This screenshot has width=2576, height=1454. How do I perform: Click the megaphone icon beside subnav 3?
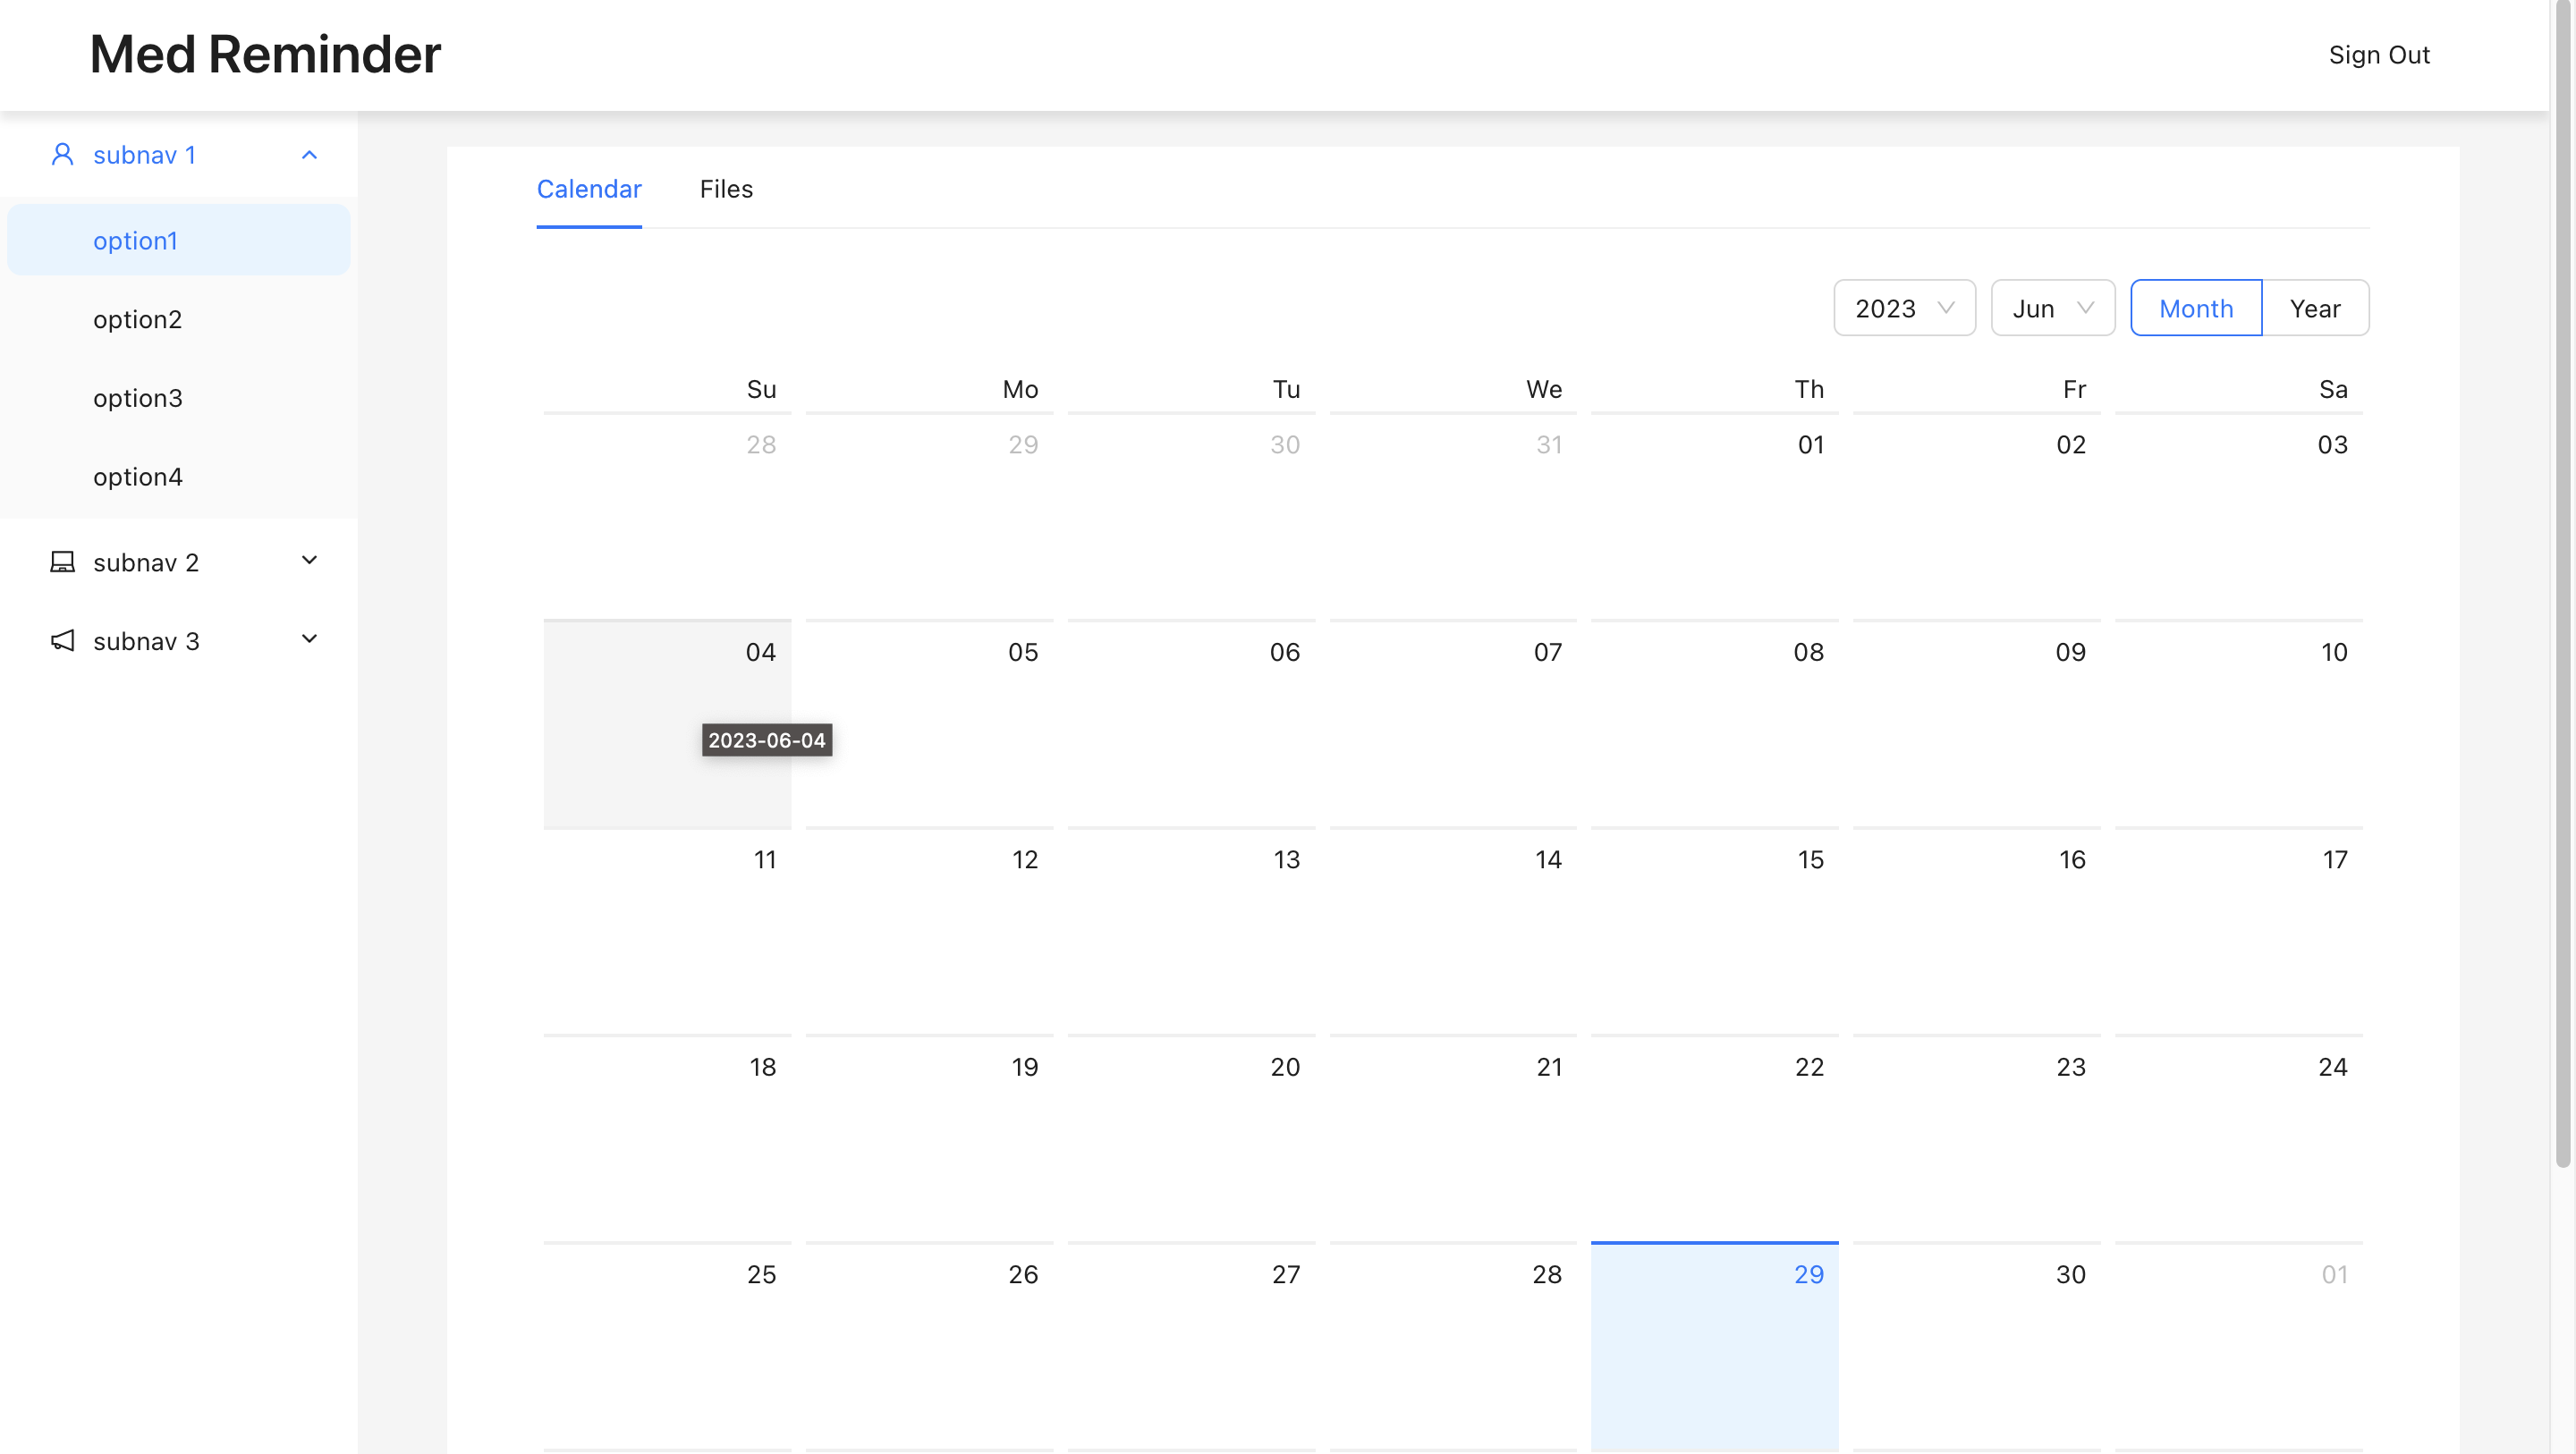[x=62, y=641]
